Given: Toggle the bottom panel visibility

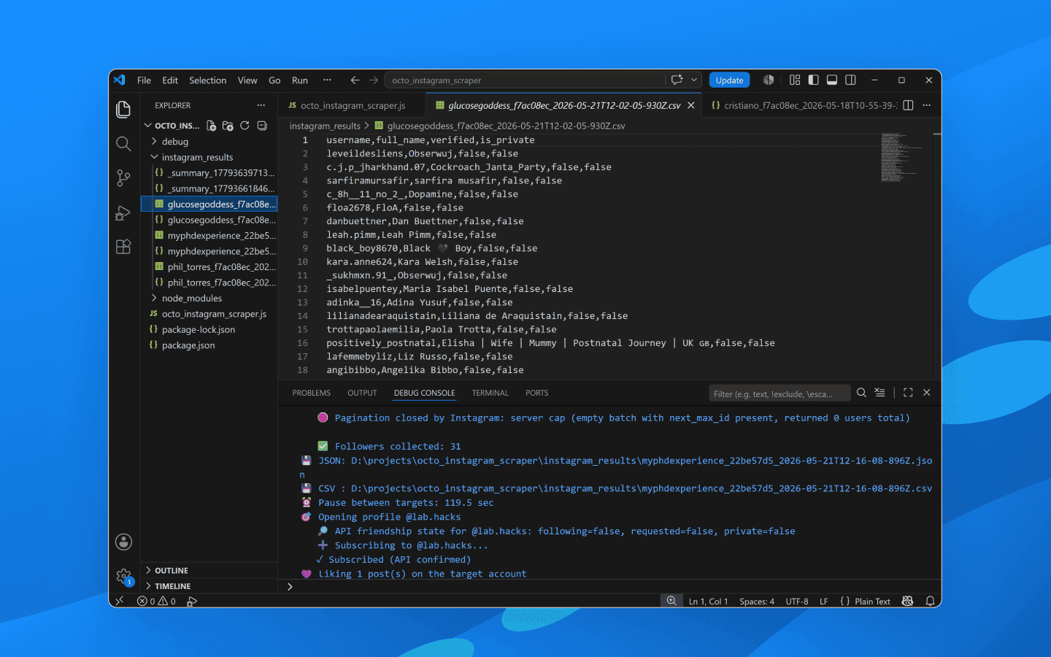Looking at the screenshot, I should click(x=831, y=80).
